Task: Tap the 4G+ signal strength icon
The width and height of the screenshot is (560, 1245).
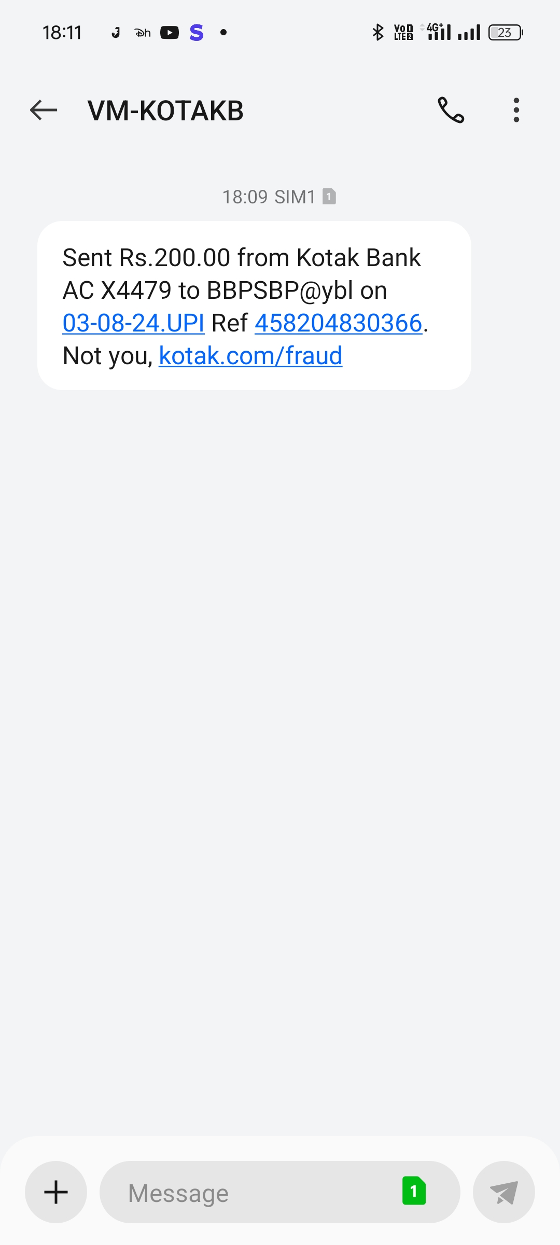Action: coord(437,32)
